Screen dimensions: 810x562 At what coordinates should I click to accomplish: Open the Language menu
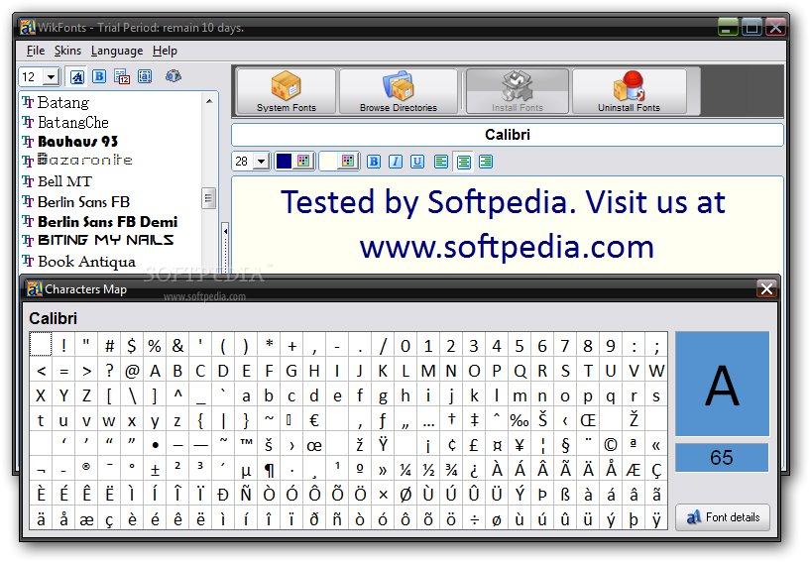117,51
